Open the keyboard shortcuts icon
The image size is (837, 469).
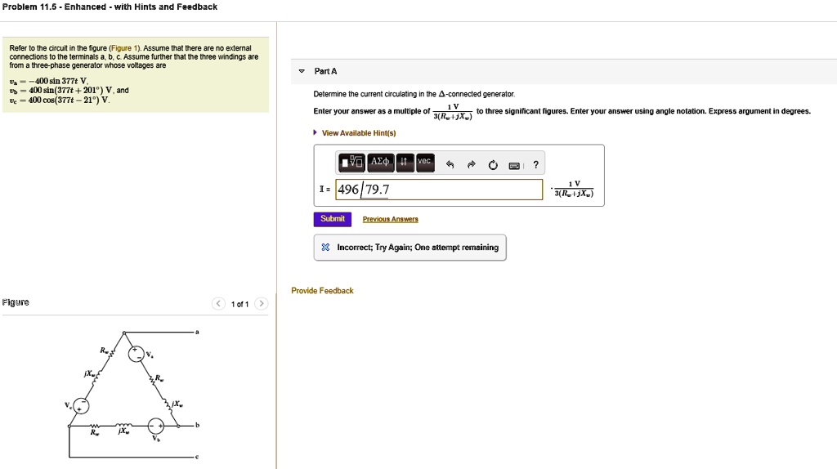(515, 164)
